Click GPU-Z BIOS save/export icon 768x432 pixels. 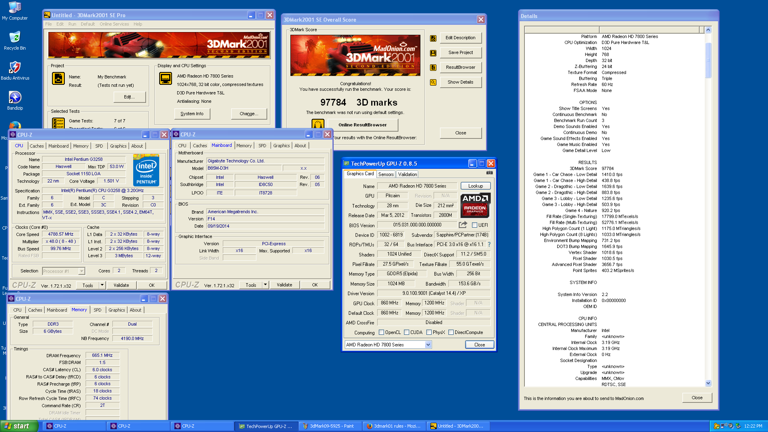click(463, 225)
